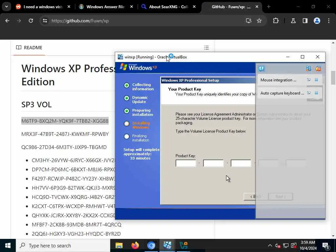Dismiss the 'Mouse integration' notification
Image resolution: width=336 pixels, height=252 pixels.
316,80
